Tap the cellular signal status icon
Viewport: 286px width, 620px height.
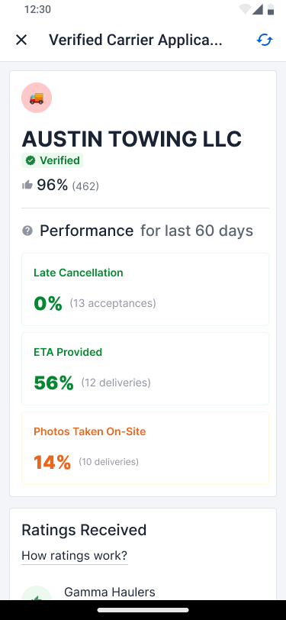258,9
